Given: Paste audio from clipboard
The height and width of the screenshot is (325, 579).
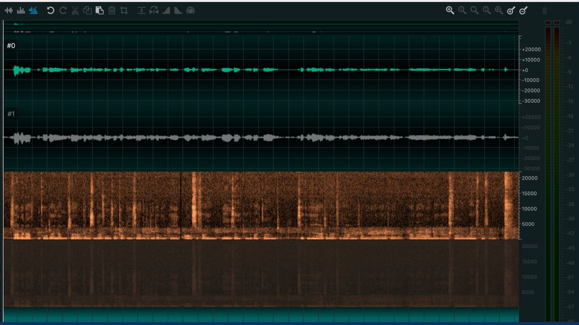Looking at the screenshot, I should (100, 10).
